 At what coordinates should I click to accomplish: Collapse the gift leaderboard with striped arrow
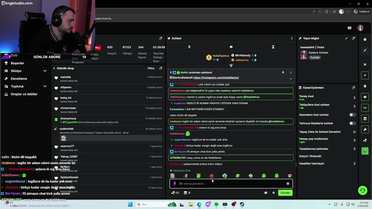point(231,66)
